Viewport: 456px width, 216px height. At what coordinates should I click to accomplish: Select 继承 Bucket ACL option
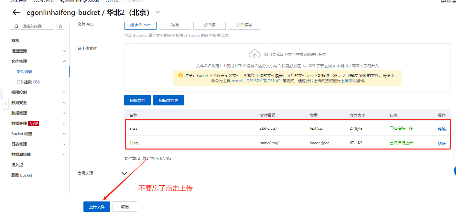(140, 25)
